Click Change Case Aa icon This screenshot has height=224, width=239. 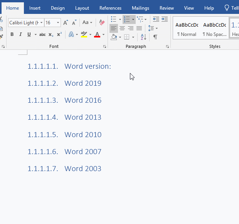pos(85,22)
